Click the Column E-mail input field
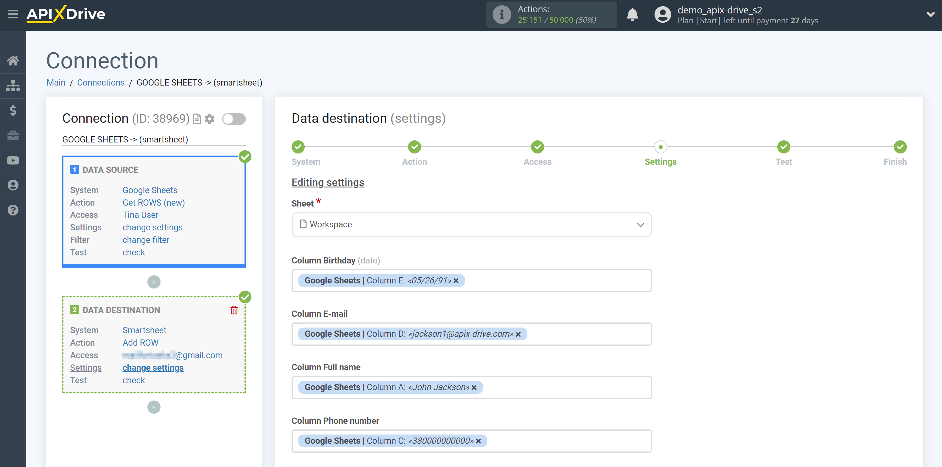This screenshot has height=467, width=942. coord(471,334)
